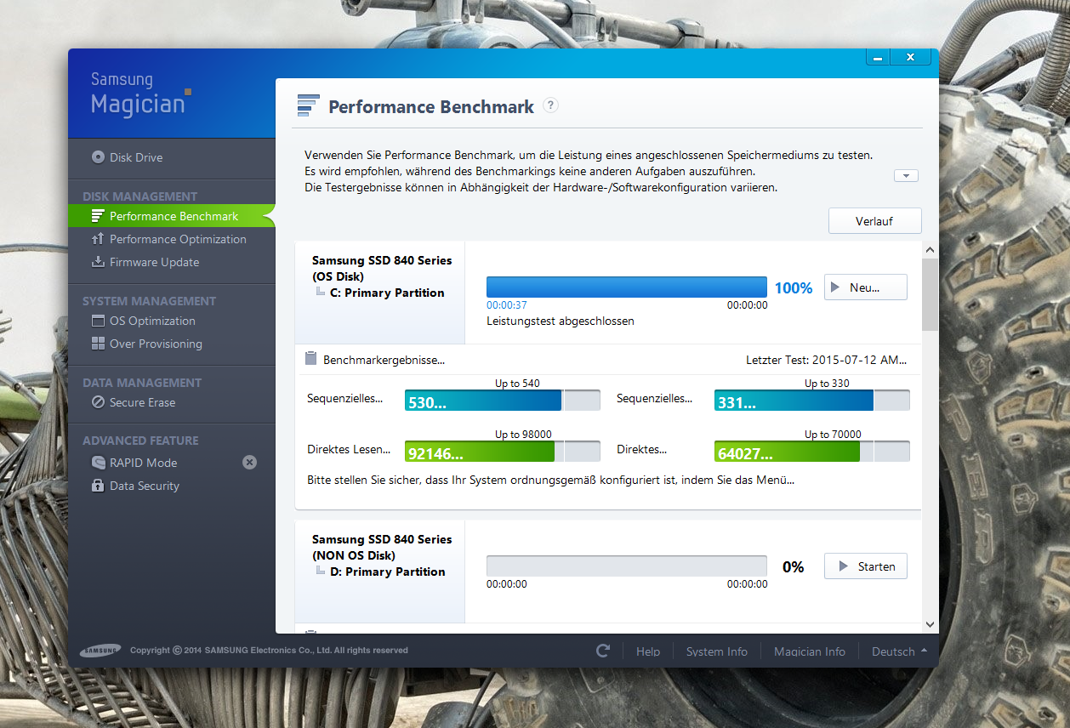
Task: Click the refresh icon in bottom bar
Action: (603, 651)
